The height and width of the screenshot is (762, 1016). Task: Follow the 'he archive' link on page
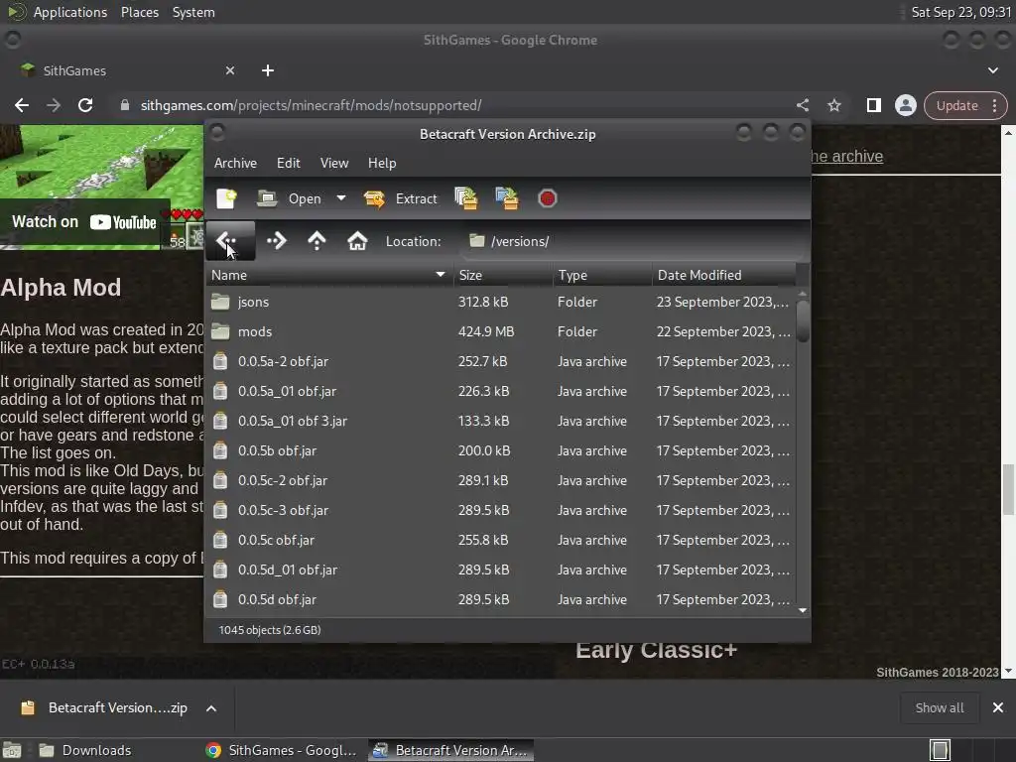(x=846, y=156)
